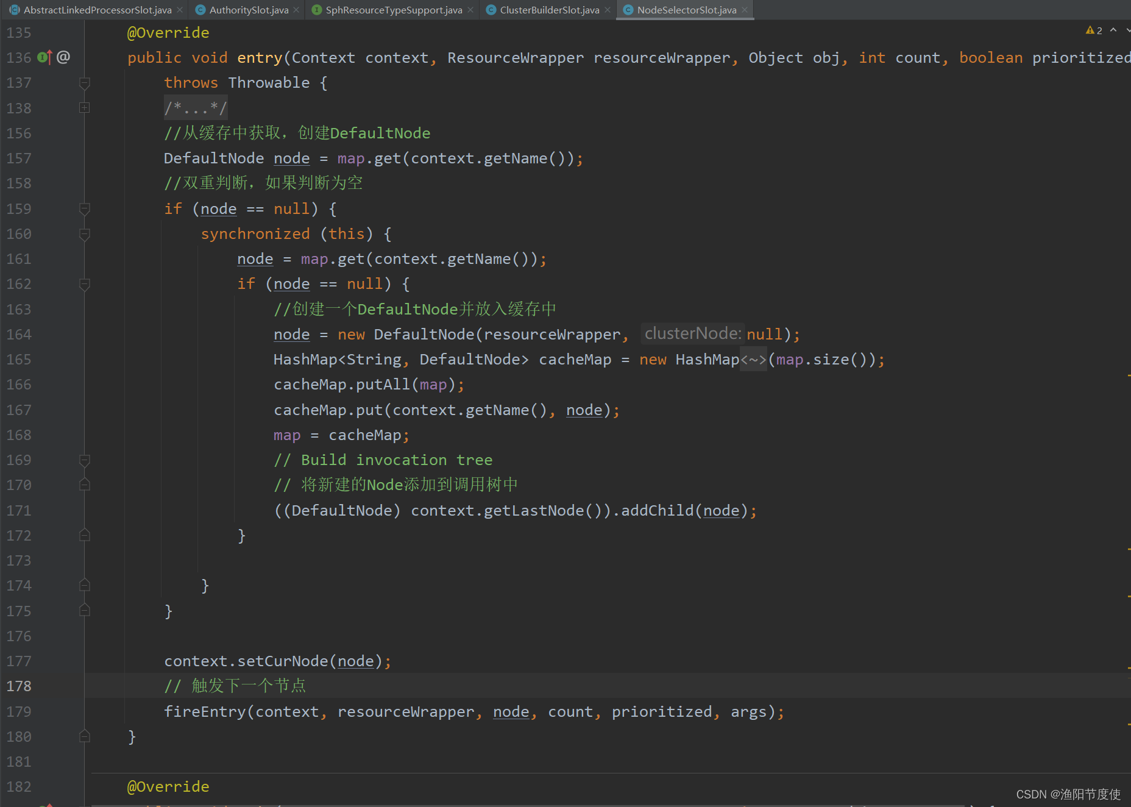Screen dimensions: 1131x807
Task: Click the method fold end marker at line 180
Action: (85, 736)
